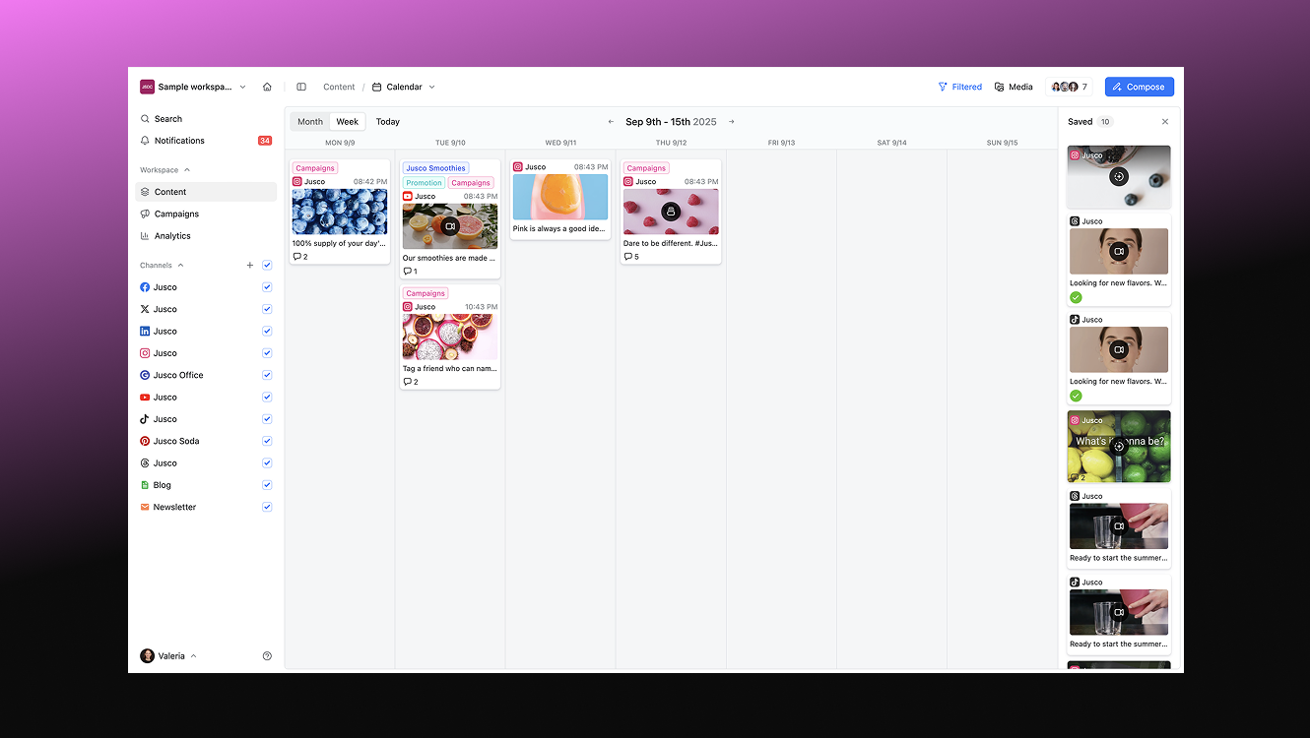Go to previous week arrow
Screen dimensions: 1310x738
tap(611, 122)
